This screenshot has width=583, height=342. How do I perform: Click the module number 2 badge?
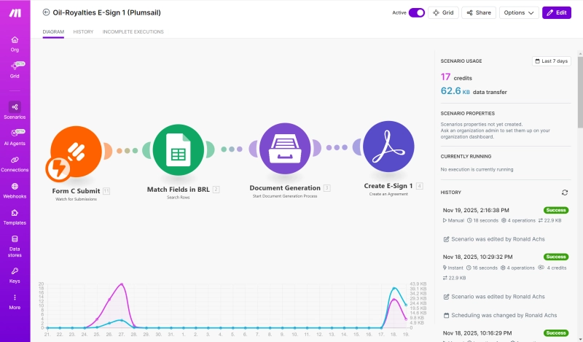216,190
